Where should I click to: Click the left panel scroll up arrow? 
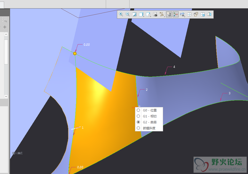(x=6, y=34)
